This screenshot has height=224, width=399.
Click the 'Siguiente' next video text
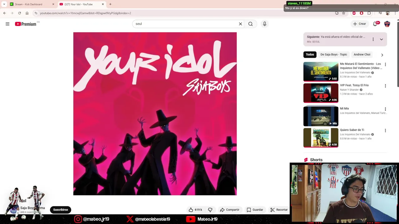pyautogui.click(x=336, y=37)
